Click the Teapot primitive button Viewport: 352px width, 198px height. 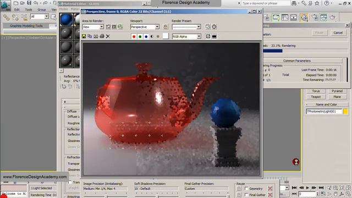pos(316,97)
